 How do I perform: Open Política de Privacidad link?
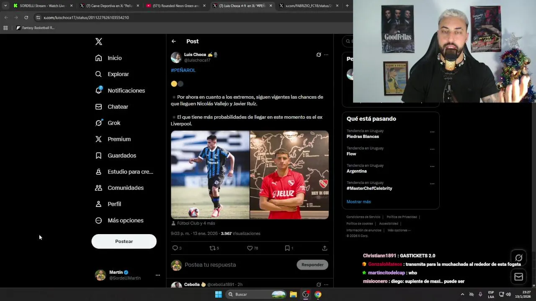click(x=402, y=217)
